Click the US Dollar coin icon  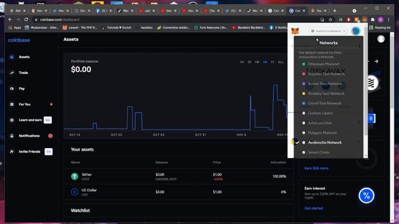75,192
